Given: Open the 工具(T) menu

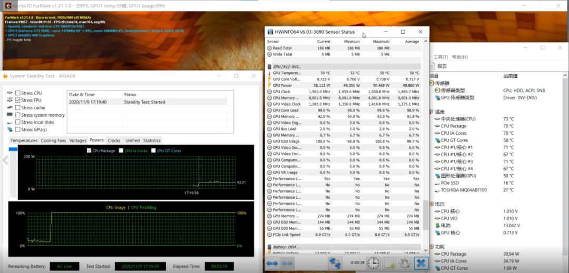Looking at the screenshot, I should 441,57.
